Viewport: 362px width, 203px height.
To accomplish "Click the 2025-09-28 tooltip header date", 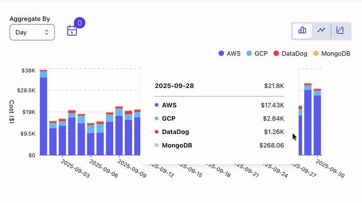I will click(x=174, y=86).
